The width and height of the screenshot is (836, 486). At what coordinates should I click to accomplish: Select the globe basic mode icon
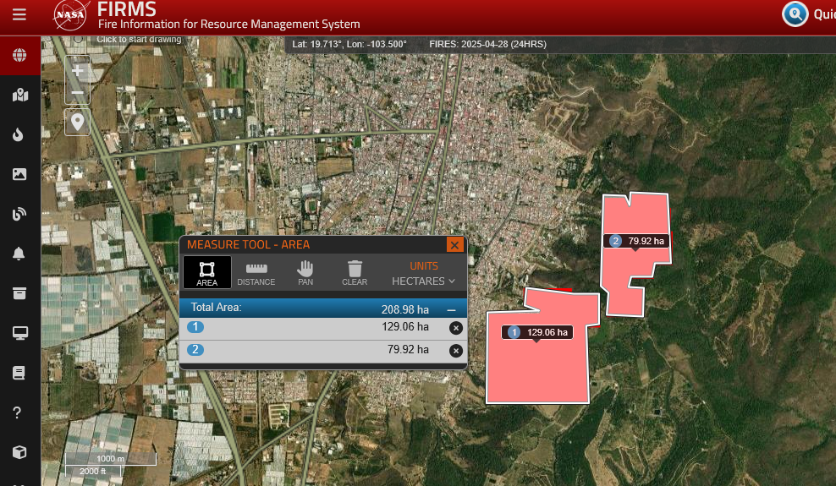pyautogui.click(x=19, y=55)
